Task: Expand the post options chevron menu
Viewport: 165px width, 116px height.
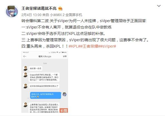Action: (159, 6)
